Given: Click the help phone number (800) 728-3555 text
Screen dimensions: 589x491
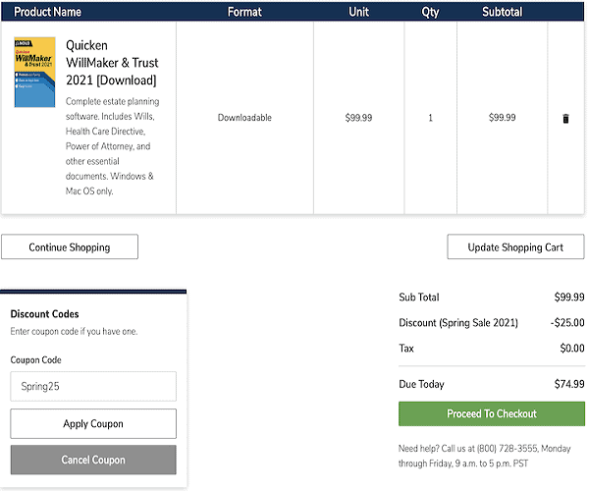Looking at the screenshot, I should pos(508,449).
